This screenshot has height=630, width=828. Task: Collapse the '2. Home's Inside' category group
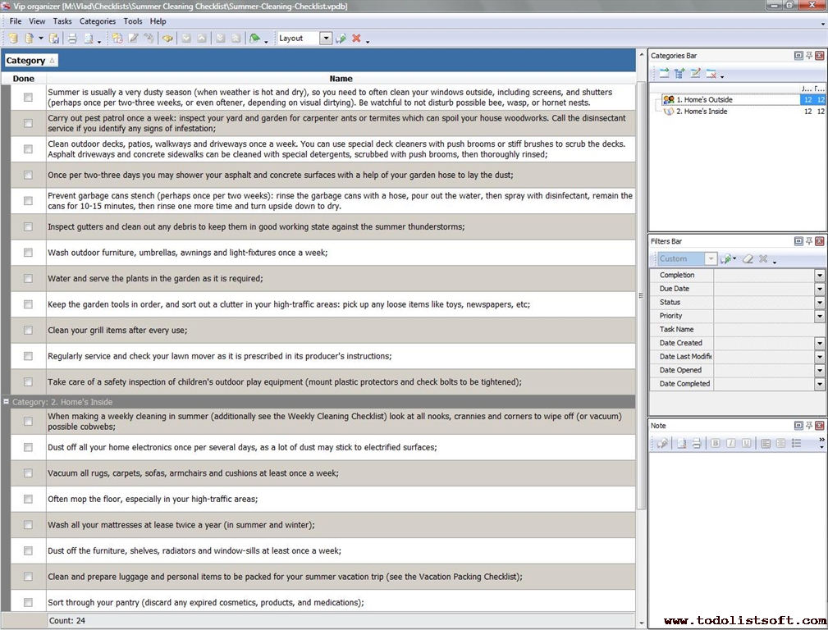(x=7, y=402)
